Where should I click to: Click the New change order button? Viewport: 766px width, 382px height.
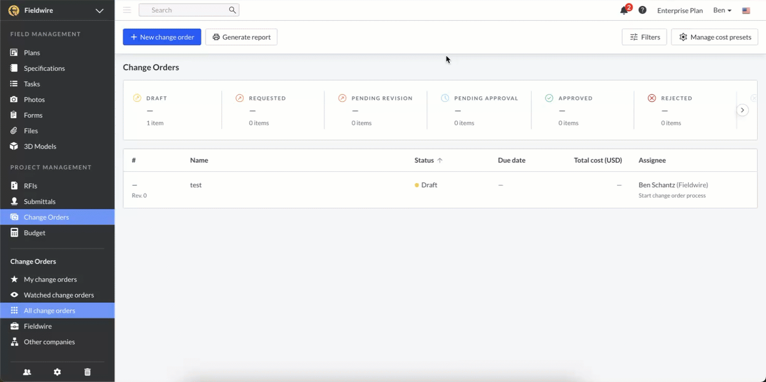[162, 37]
